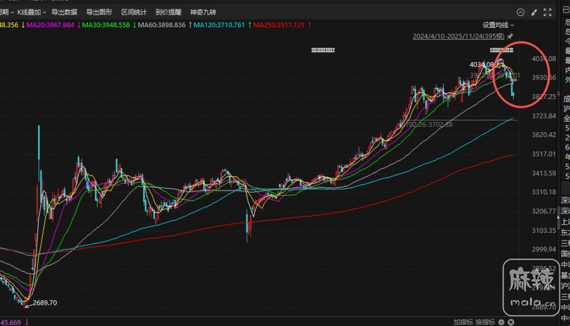This screenshot has width=570, height=326.
Task: Click 导出图形 to export the chart image
Action: point(99,12)
